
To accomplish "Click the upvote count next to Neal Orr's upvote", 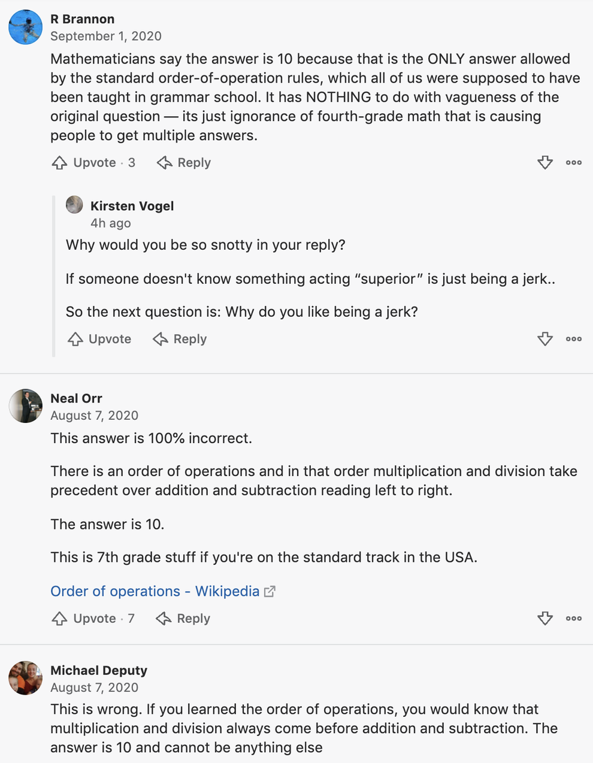I will point(132,618).
